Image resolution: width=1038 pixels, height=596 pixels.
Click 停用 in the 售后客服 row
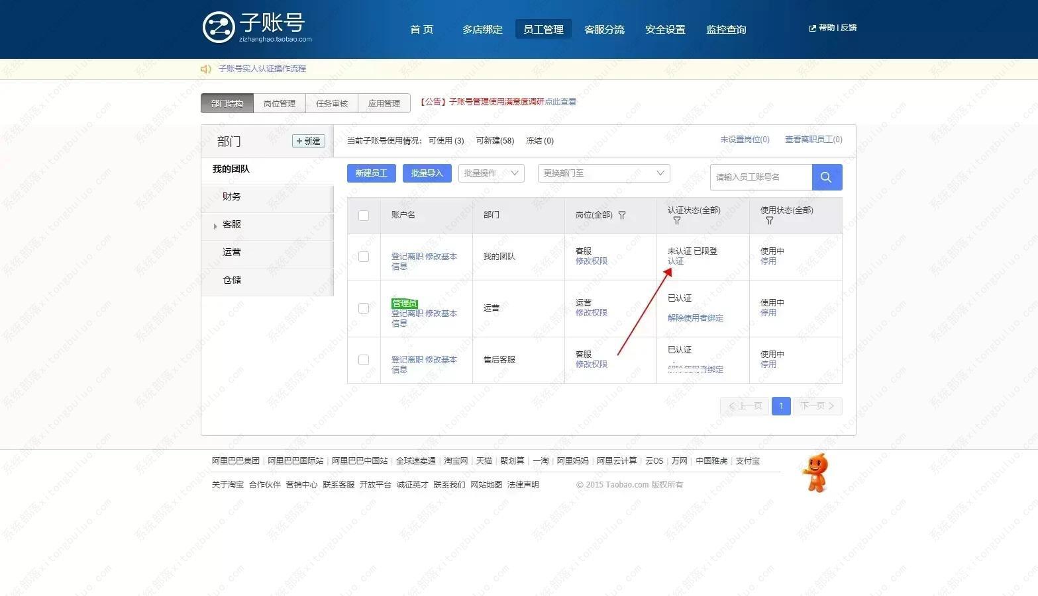tap(768, 364)
